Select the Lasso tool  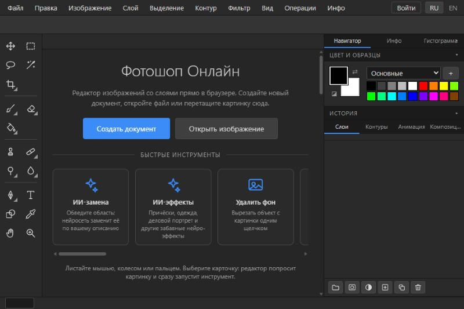pyautogui.click(x=10, y=65)
